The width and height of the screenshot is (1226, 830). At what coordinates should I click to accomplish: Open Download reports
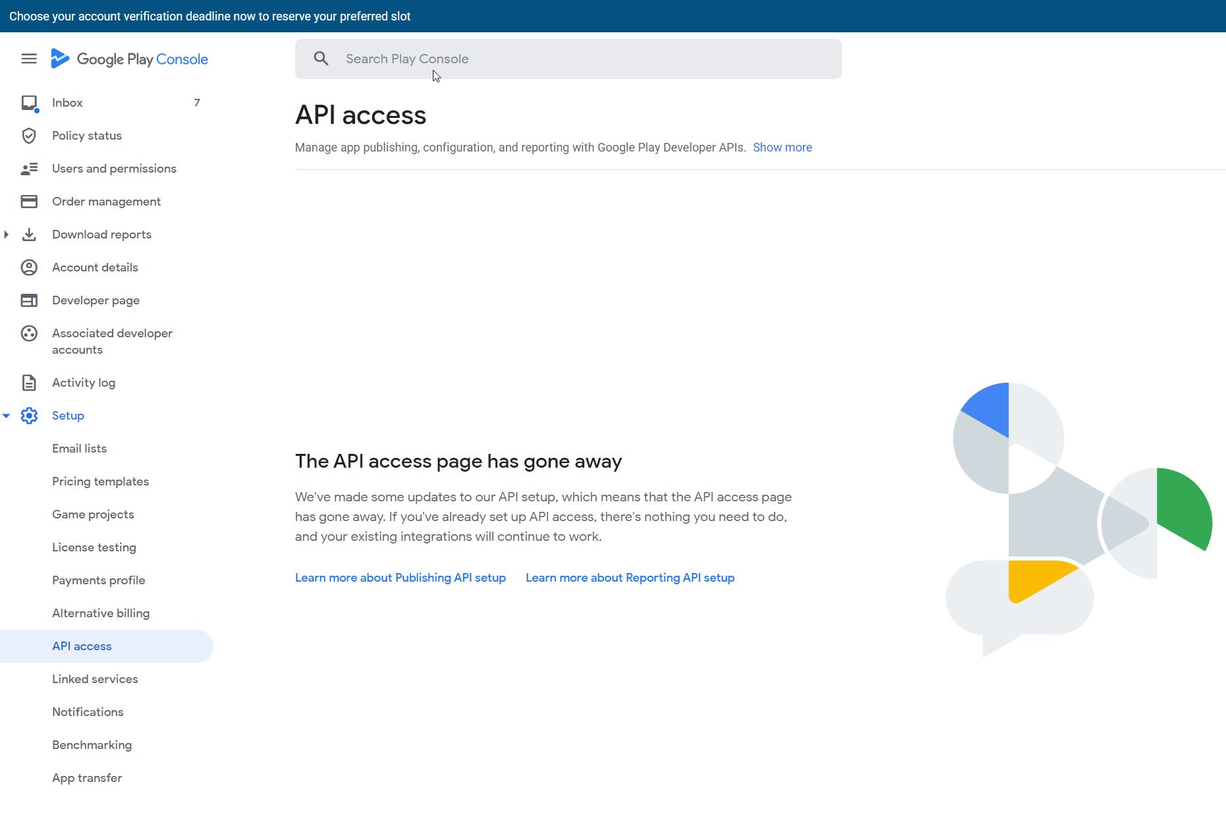[x=101, y=235]
